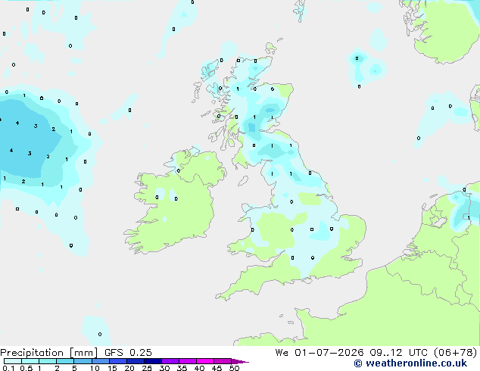The width and height of the screenshot is (480, 371).
Task: Click the '(06+78)' forecast run text
Action: click(x=455, y=353)
